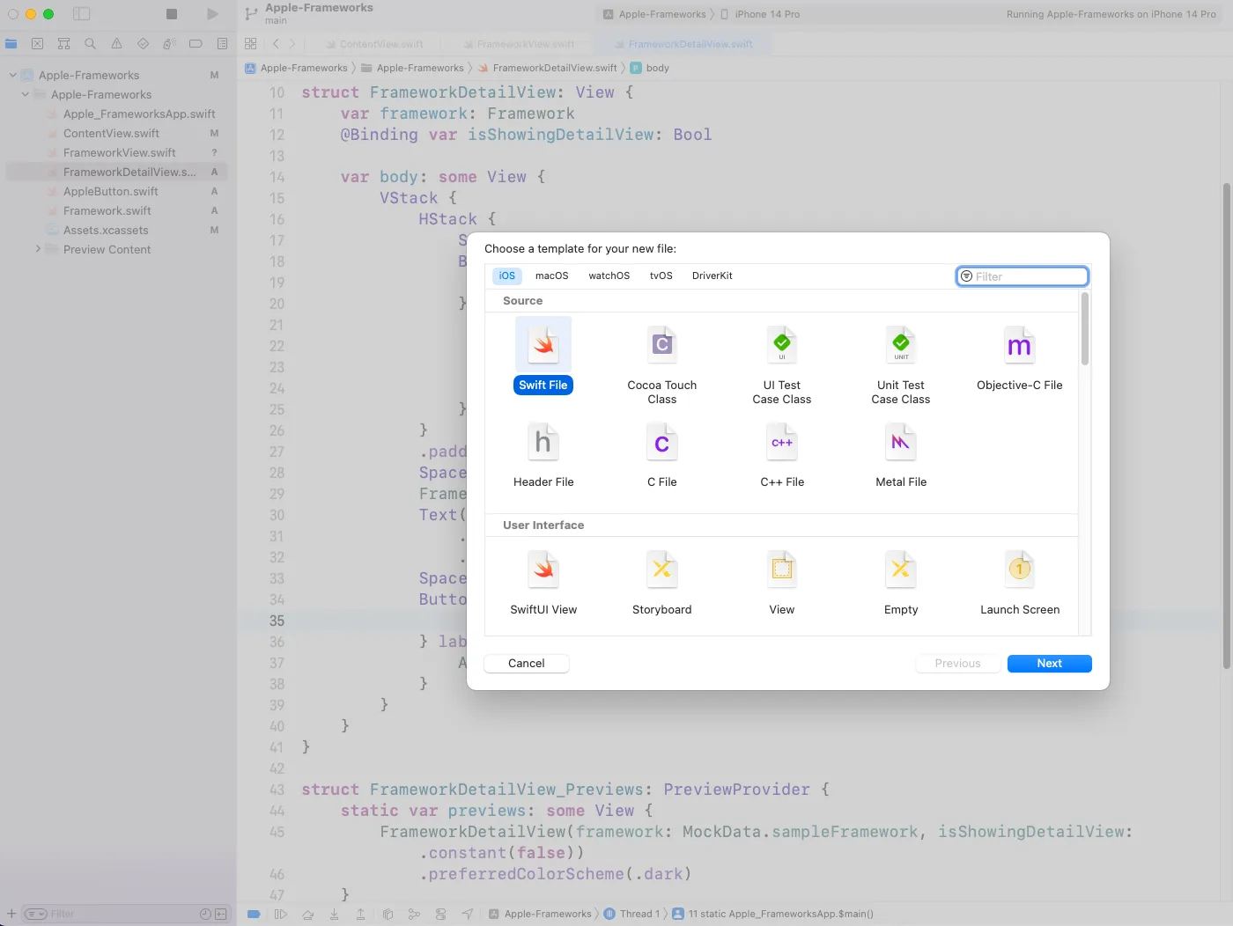The image size is (1233, 926).
Task: Select the C File template
Action: click(661, 441)
